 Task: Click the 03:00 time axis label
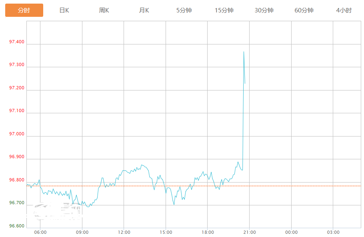pos(333,232)
